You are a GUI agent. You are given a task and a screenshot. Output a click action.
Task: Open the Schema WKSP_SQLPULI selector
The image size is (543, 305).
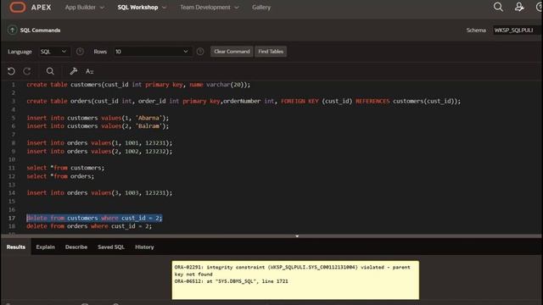click(x=517, y=30)
